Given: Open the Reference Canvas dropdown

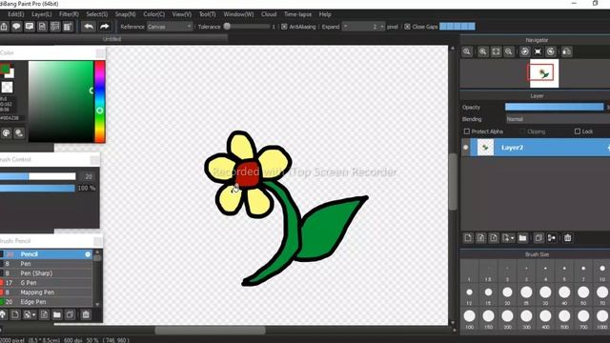Looking at the screenshot, I should click(x=170, y=27).
